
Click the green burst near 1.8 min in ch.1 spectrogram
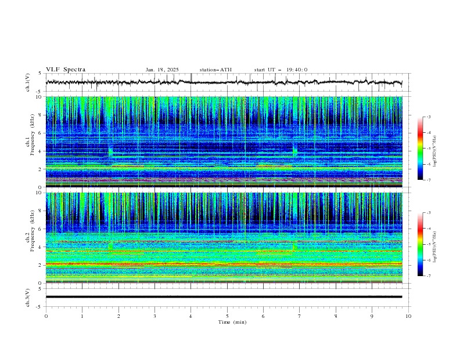point(110,152)
